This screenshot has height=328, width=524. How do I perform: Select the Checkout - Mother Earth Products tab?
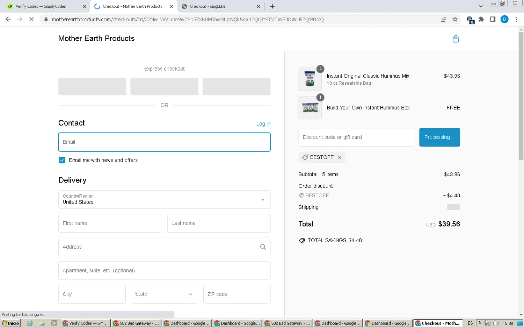coord(133,6)
